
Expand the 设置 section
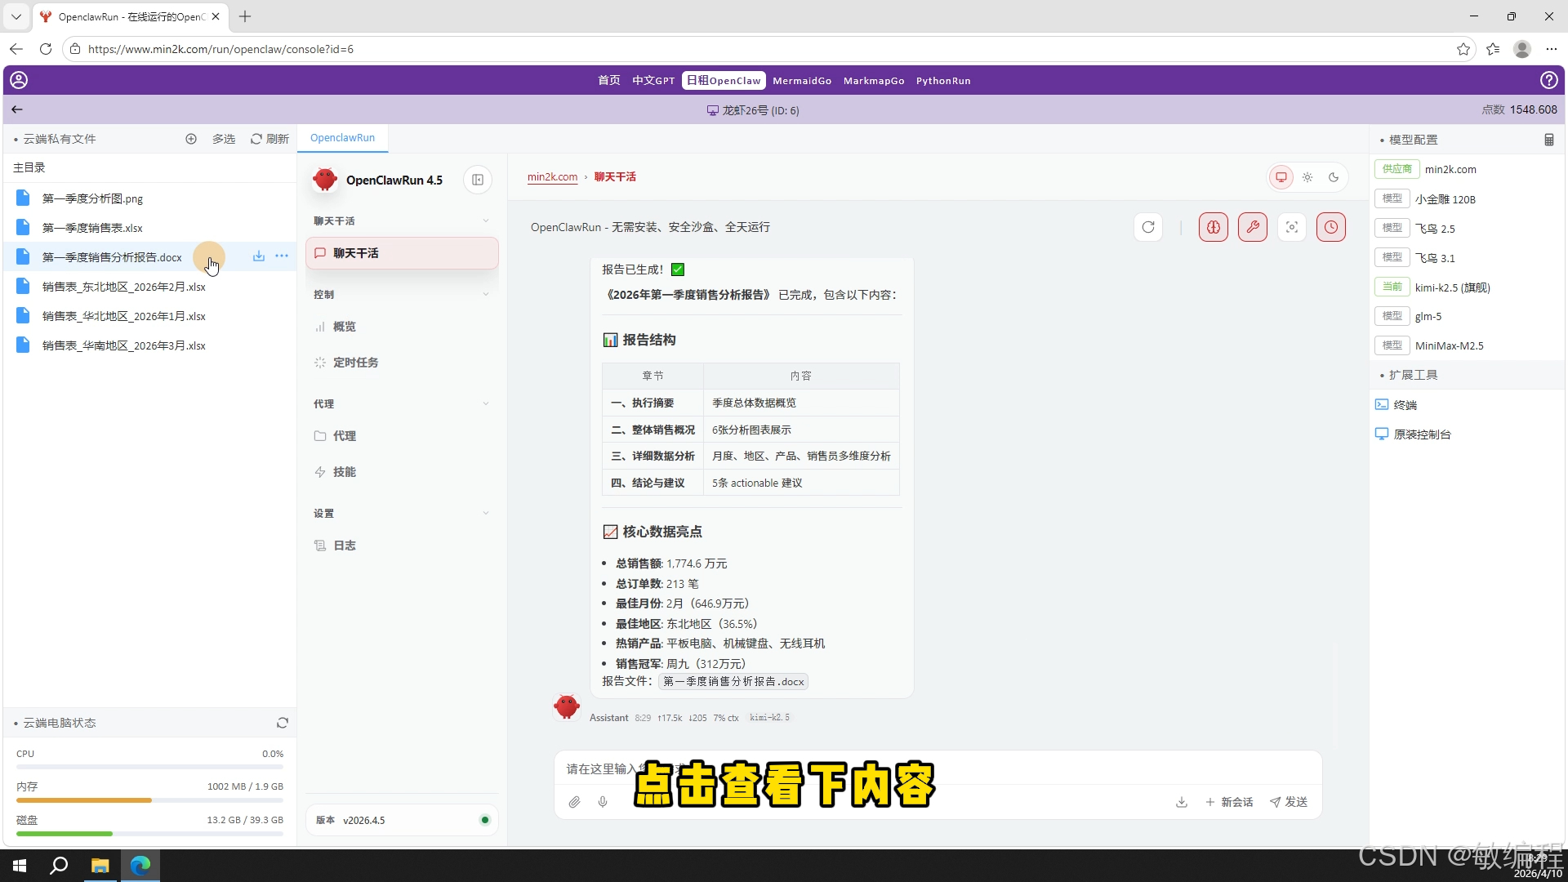pos(486,513)
